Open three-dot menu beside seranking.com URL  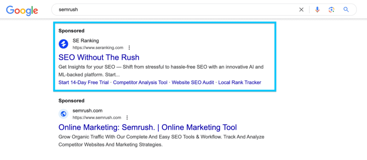(129, 48)
